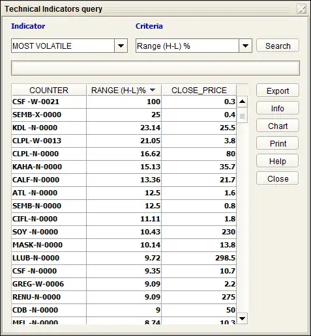Select the GREG-W-0006 row
The height and width of the screenshot is (336, 311).
(124, 284)
